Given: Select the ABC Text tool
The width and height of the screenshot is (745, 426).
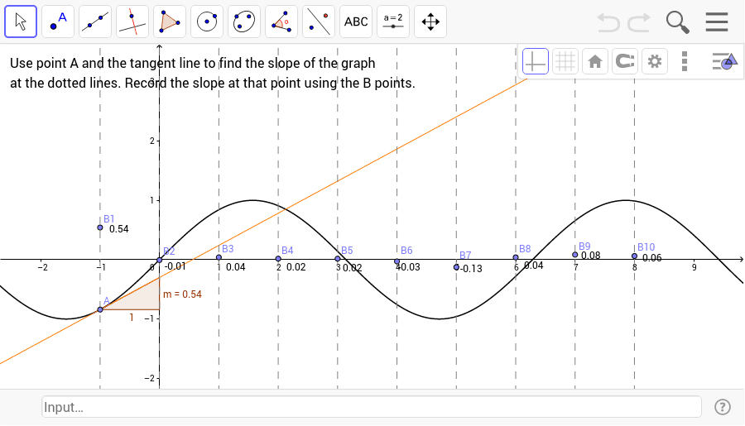Looking at the screenshot, I should (356, 22).
